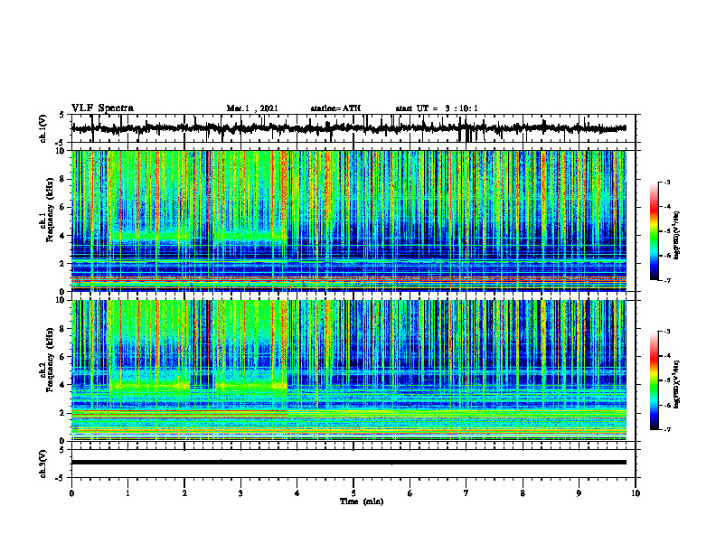Screen dimensions: 716x553
Task: Click the ch.2 color bar PSD unit label
Action: pyautogui.click(x=677, y=383)
